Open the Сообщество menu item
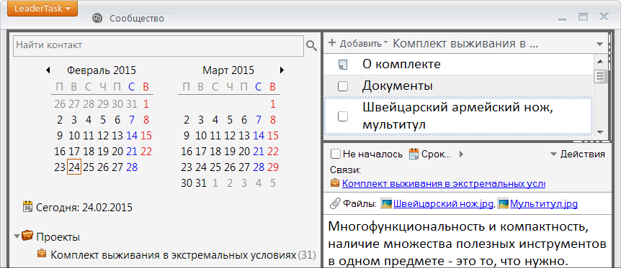Viewport: 621px width, 268px height. 137,18
